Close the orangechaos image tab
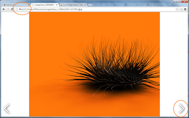Viewport: 189px width, 118px height. pyautogui.click(x=56, y=5)
